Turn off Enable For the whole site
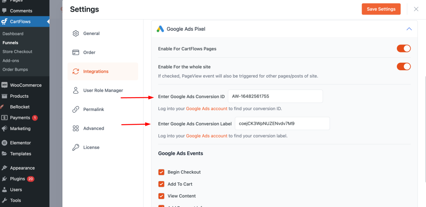The height and width of the screenshot is (207, 426). (x=404, y=67)
